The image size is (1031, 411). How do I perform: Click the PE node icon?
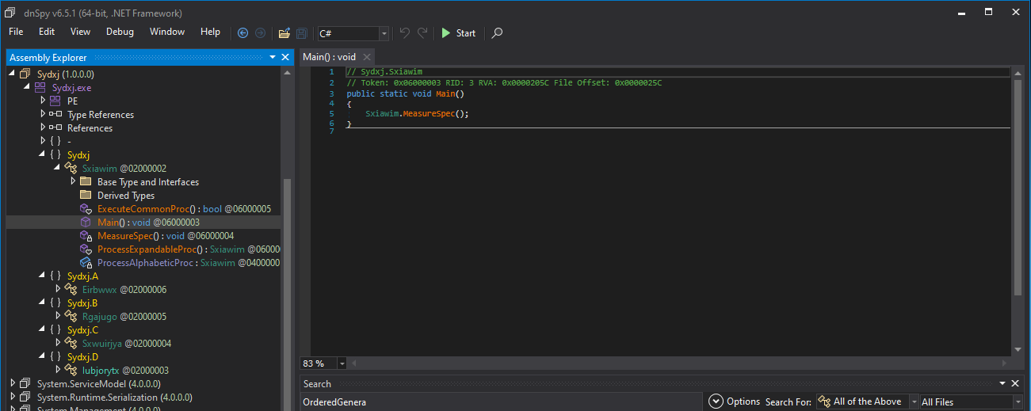click(55, 101)
